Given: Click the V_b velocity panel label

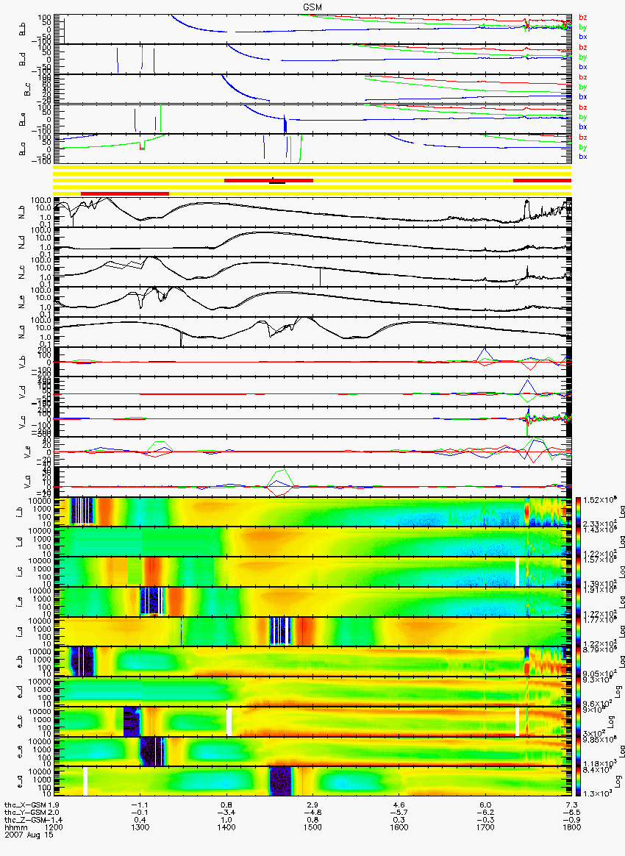Looking at the screenshot, I should (22, 361).
